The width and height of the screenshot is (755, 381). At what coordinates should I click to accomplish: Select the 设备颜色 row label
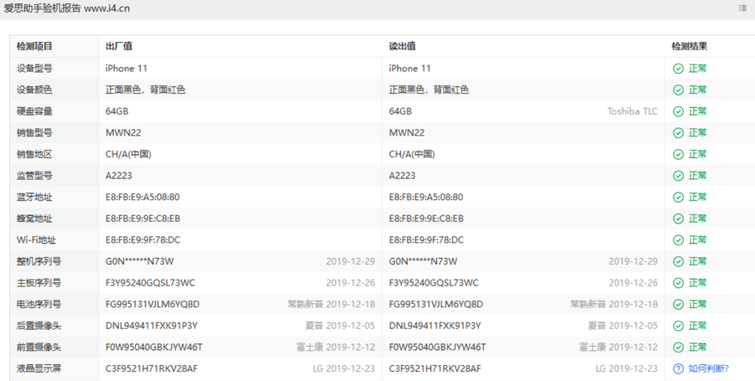(34, 90)
